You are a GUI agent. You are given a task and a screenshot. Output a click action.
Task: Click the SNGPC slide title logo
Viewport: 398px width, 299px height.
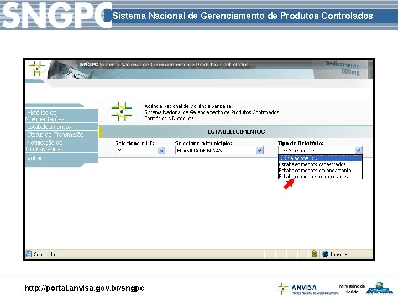click(x=57, y=14)
